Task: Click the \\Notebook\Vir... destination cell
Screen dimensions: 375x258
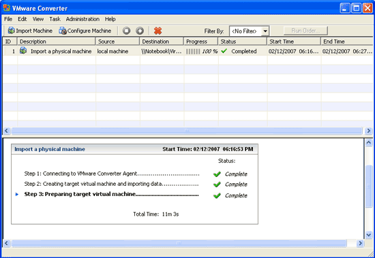Action: [162, 51]
